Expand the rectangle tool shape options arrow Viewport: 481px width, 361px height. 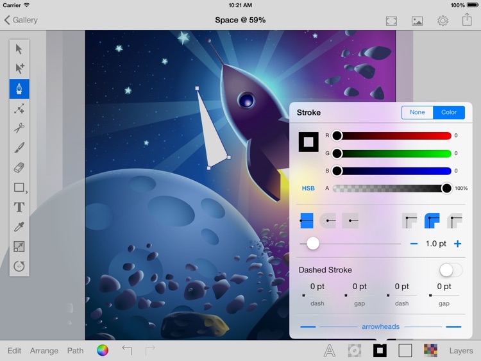27,192
